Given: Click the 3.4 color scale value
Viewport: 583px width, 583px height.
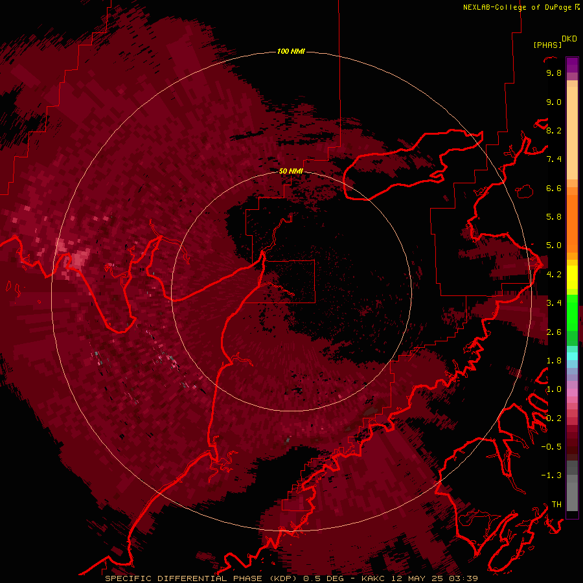Looking at the screenshot, I should pyautogui.click(x=554, y=303).
